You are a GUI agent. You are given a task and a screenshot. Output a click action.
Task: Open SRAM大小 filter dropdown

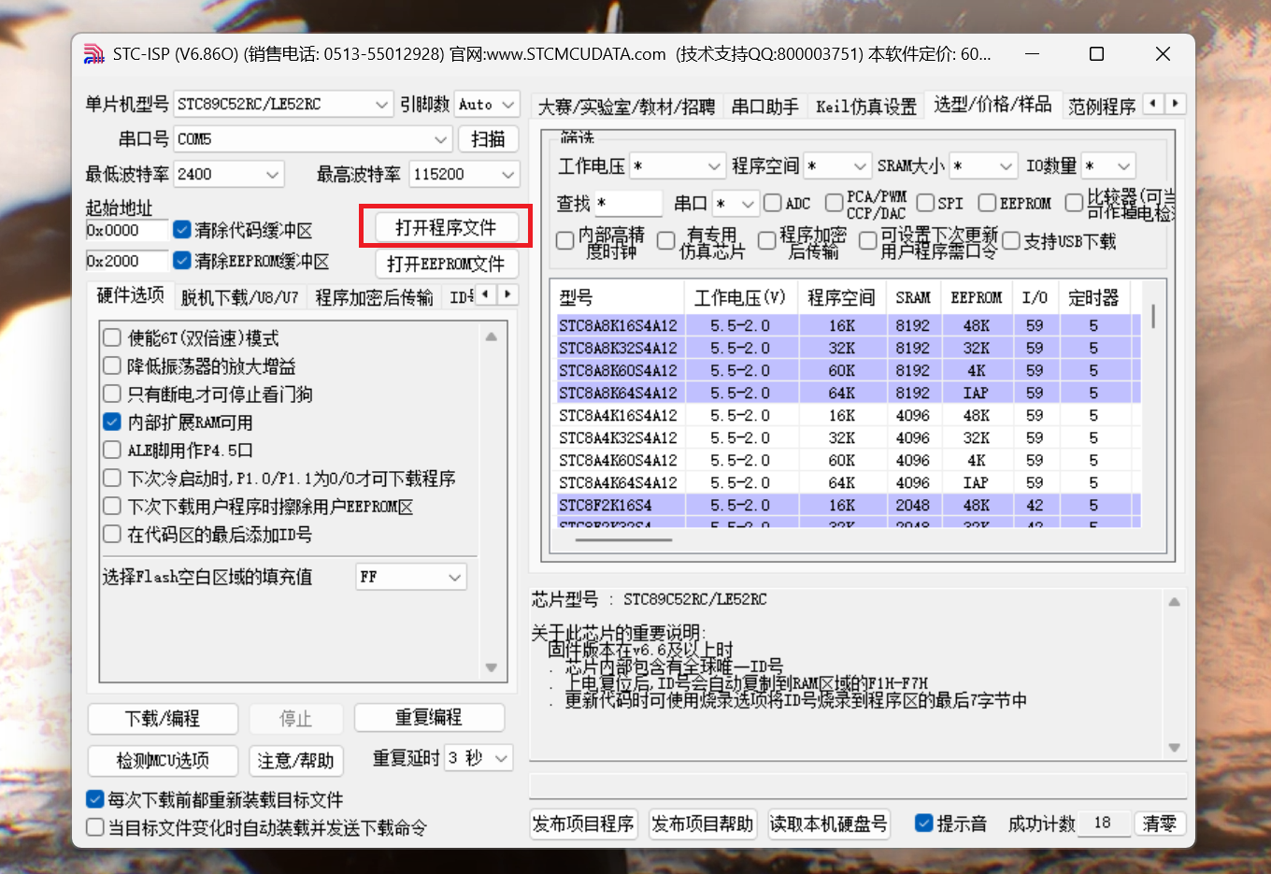(x=983, y=165)
